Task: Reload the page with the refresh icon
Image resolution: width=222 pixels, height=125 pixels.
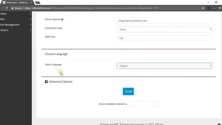Action: pyautogui.click(x=7, y=8)
